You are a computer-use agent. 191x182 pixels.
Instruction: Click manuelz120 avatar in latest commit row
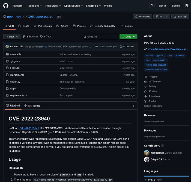pos(7,46)
